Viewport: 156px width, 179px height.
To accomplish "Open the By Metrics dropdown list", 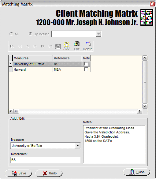I will click(x=98, y=34).
